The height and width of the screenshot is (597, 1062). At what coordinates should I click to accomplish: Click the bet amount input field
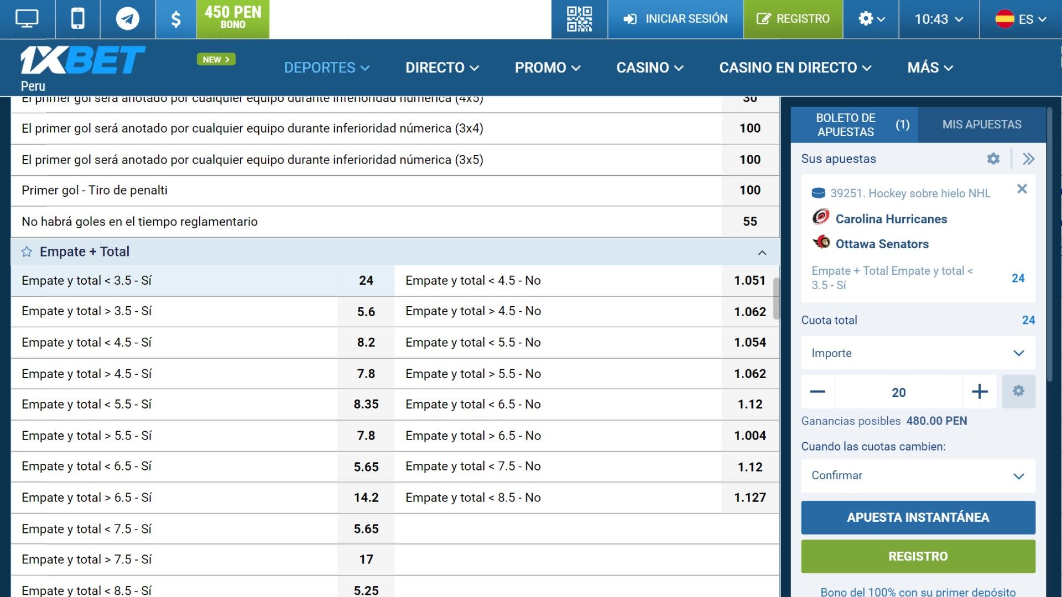pos(899,392)
